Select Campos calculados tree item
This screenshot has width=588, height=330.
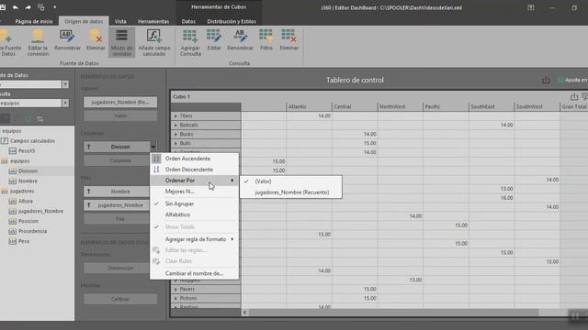pyautogui.click(x=33, y=141)
